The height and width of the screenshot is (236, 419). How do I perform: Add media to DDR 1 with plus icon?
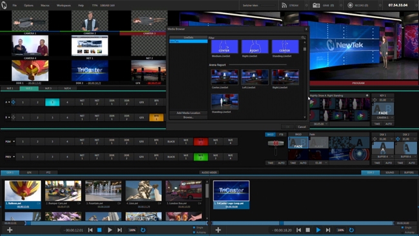[10, 230]
